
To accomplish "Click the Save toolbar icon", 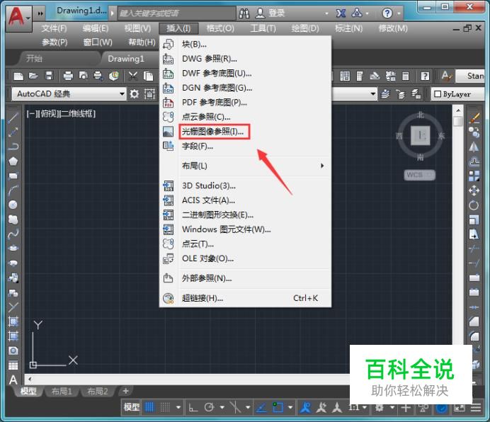I will pyautogui.click(x=49, y=76).
